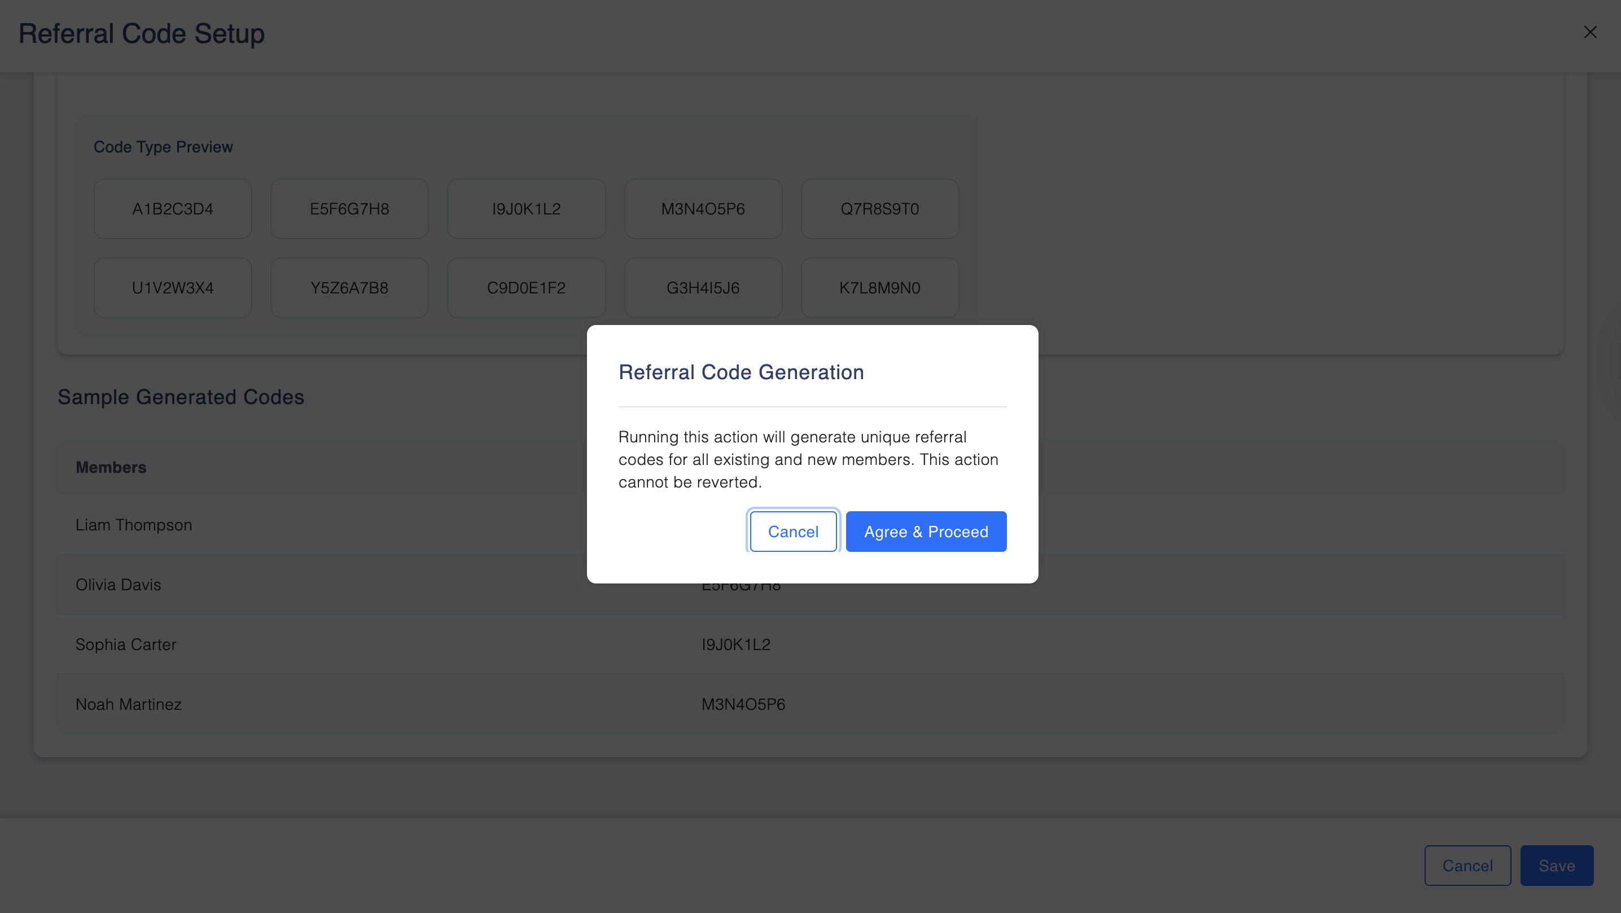Click the Members column header
This screenshot has width=1621, height=913.
click(111, 468)
